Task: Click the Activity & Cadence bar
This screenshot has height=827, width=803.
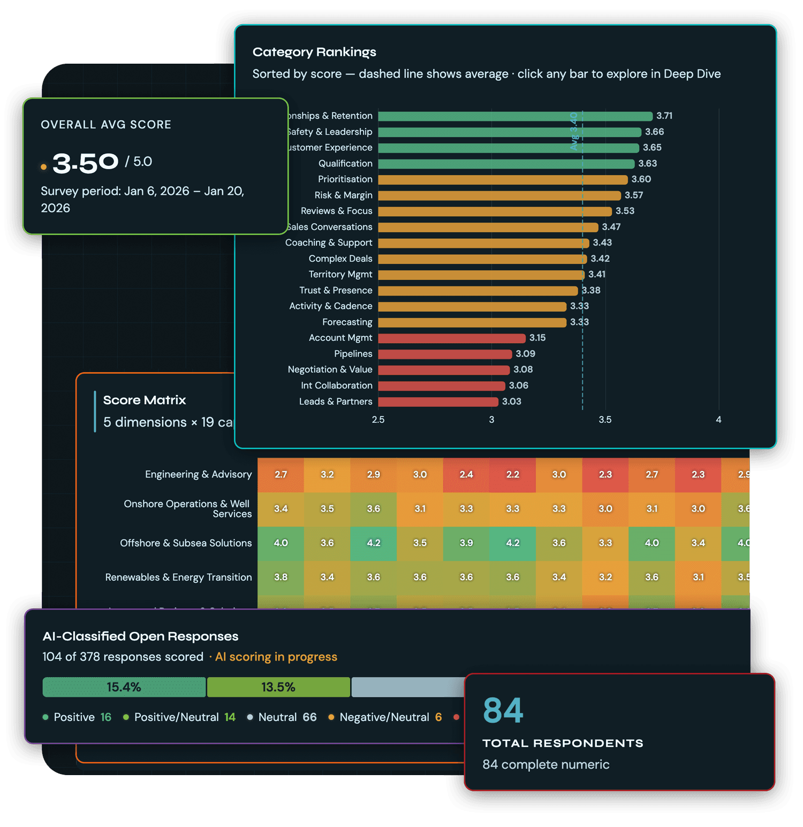Action: click(x=472, y=307)
